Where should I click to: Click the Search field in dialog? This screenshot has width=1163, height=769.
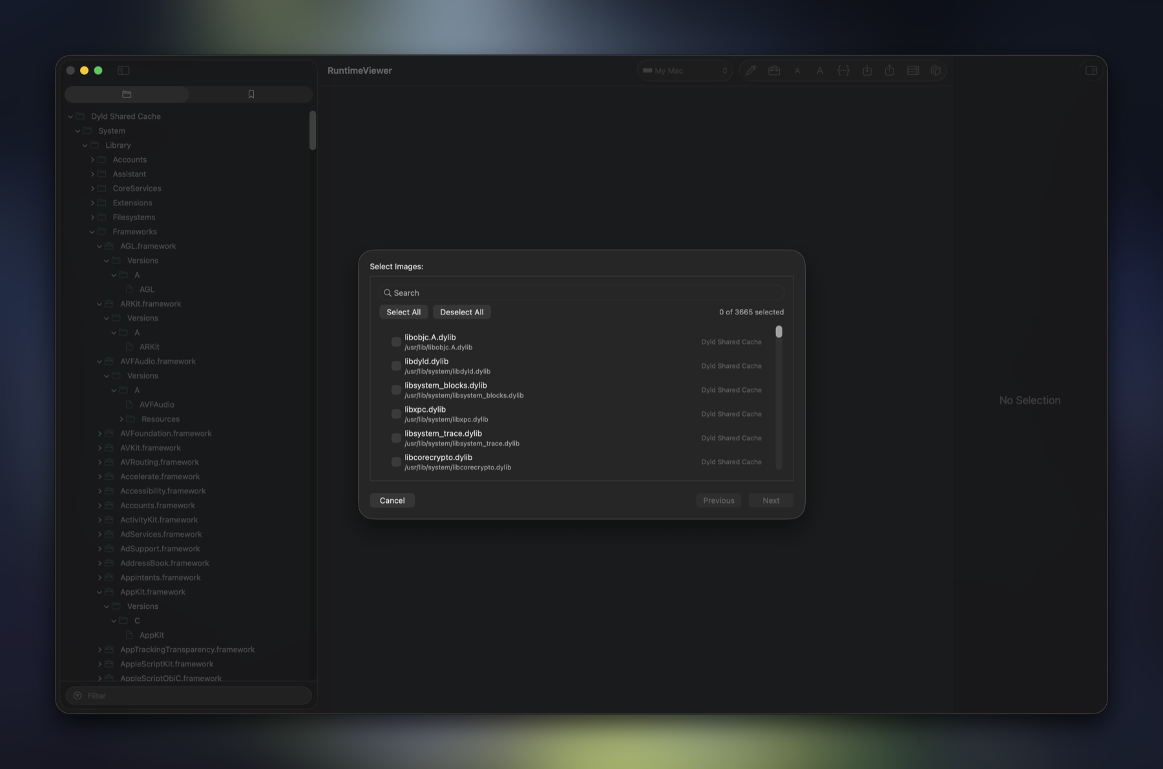point(581,292)
